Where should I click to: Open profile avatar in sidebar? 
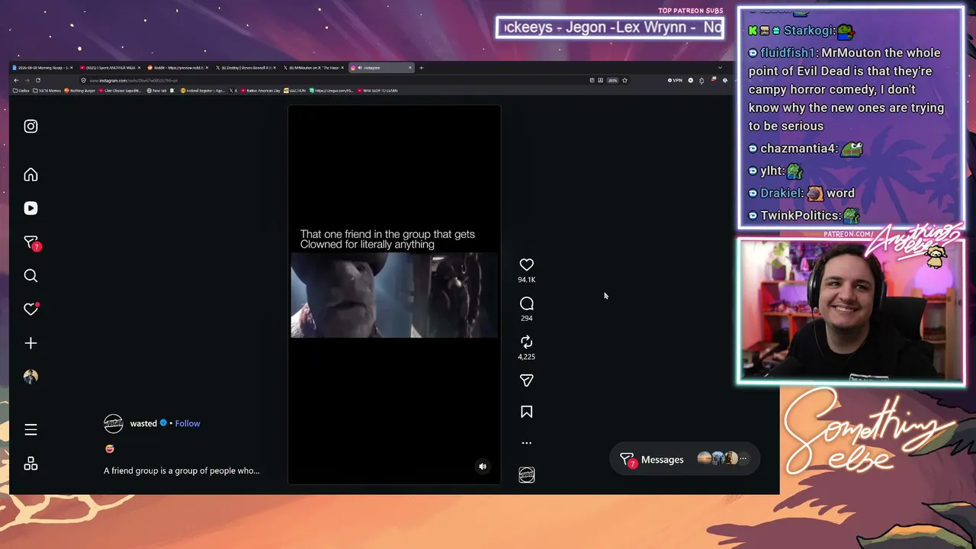click(x=30, y=377)
